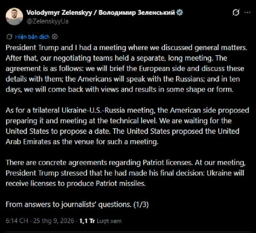Click the 1,1 Tr view count

87,221
